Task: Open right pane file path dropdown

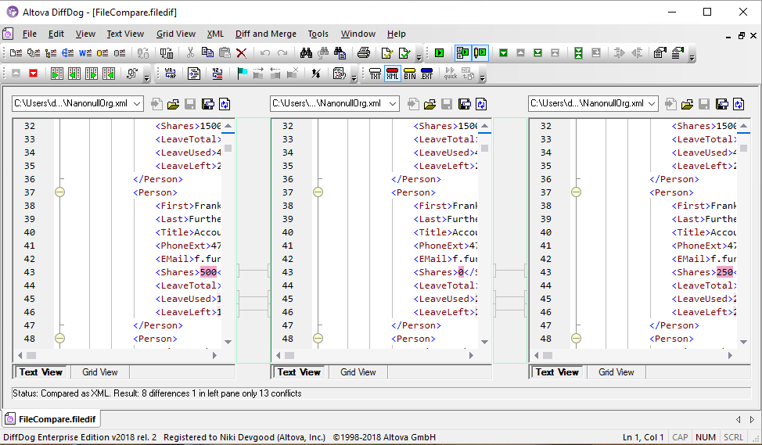Action: (652, 103)
